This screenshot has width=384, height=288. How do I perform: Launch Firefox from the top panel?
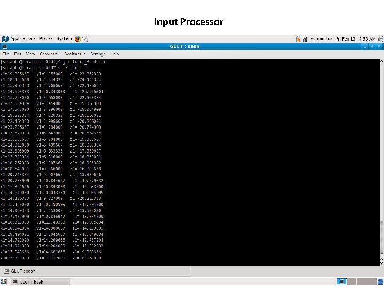(78, 39)
